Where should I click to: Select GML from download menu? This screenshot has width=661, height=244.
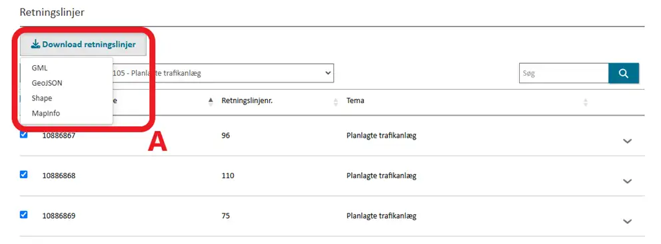click(39, 68)
